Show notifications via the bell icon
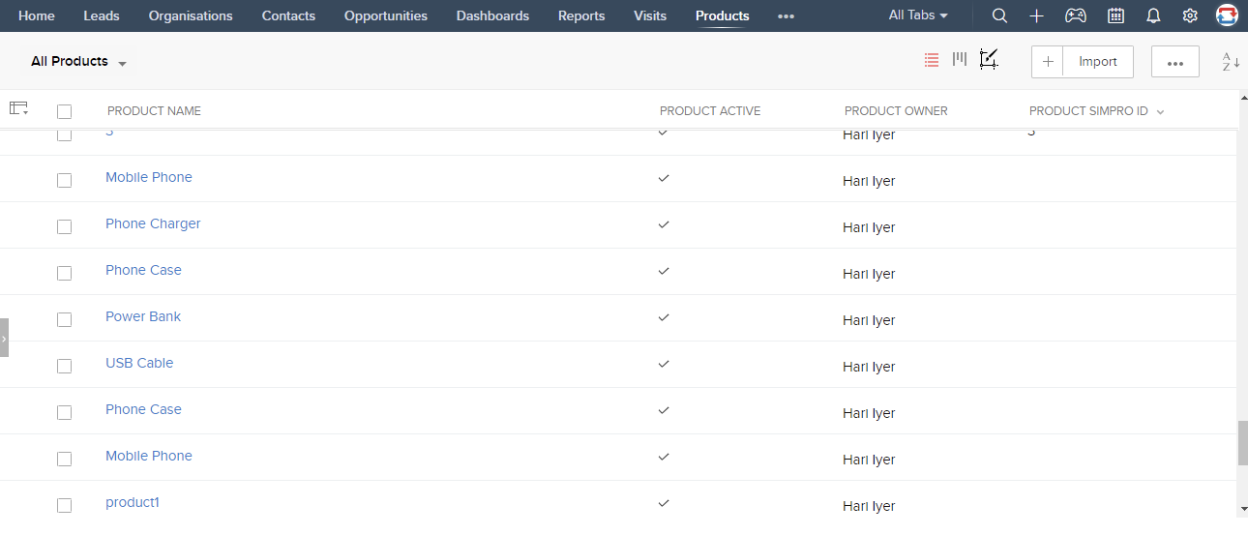 [1153, 15]
